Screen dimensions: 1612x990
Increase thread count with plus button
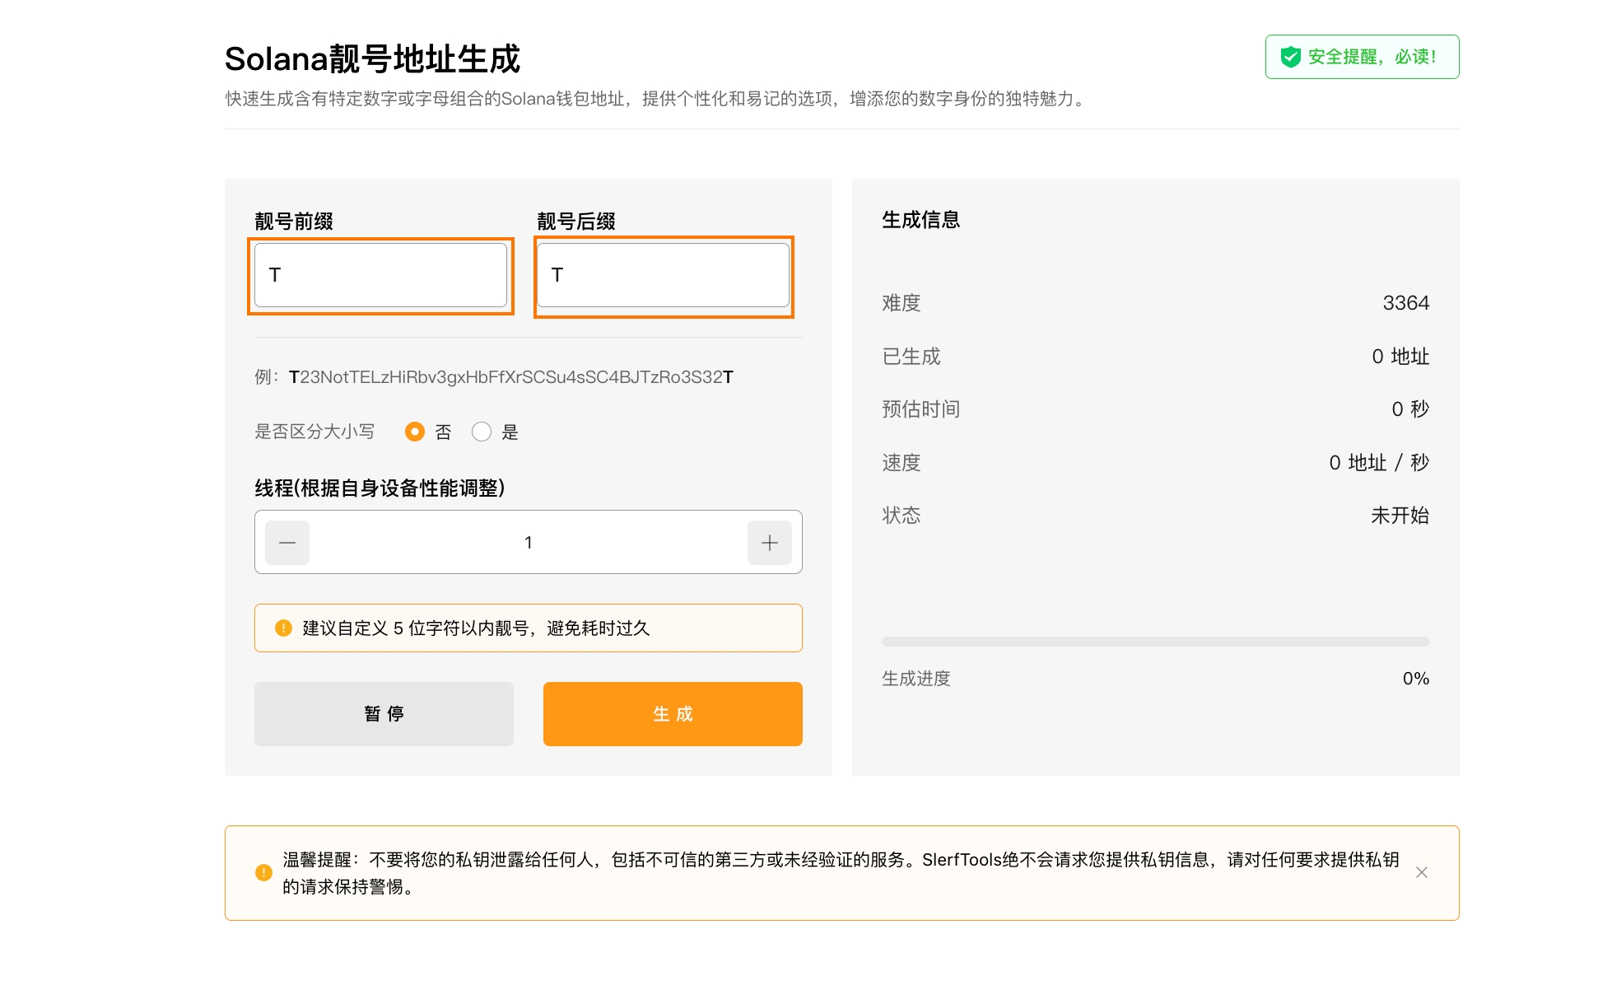tap(769, 543)
